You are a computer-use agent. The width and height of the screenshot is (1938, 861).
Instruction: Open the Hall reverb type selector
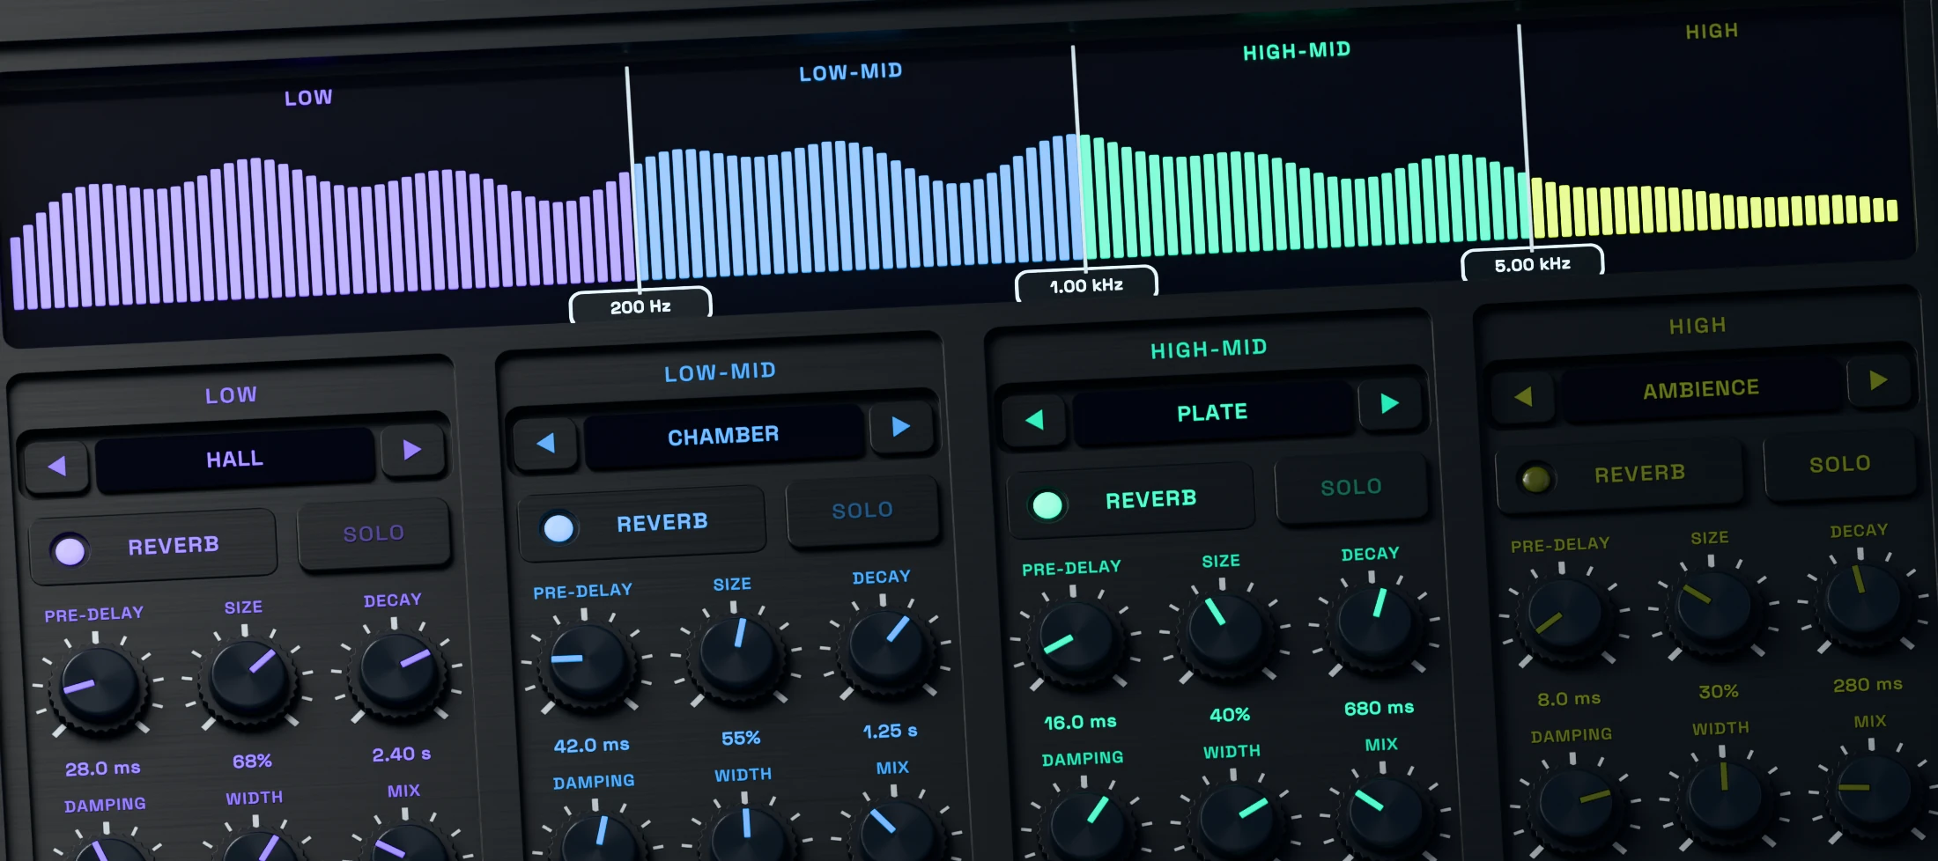[x=235, y=459]
